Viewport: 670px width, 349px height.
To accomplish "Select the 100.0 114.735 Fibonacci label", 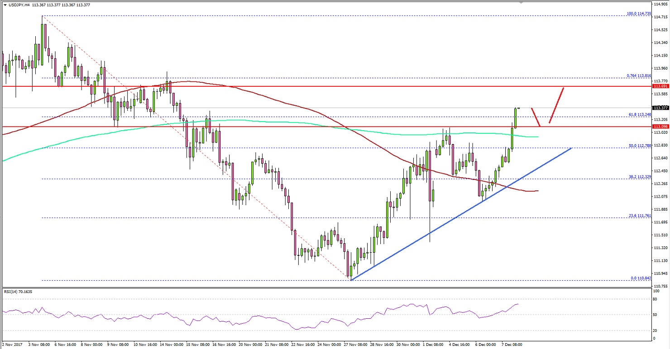I will click(x=638, y=14).
